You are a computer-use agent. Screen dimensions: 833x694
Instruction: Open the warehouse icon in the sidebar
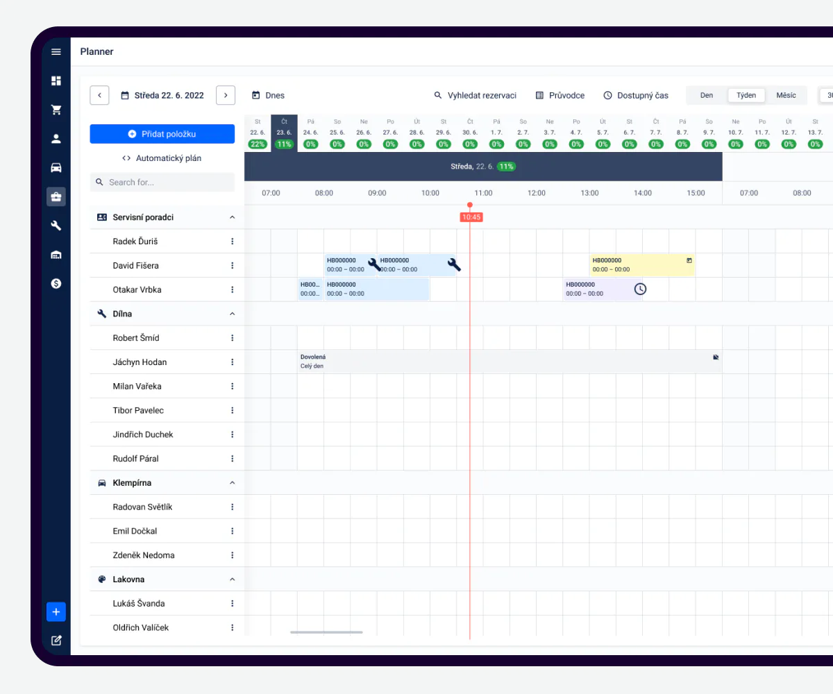[56, 255]
